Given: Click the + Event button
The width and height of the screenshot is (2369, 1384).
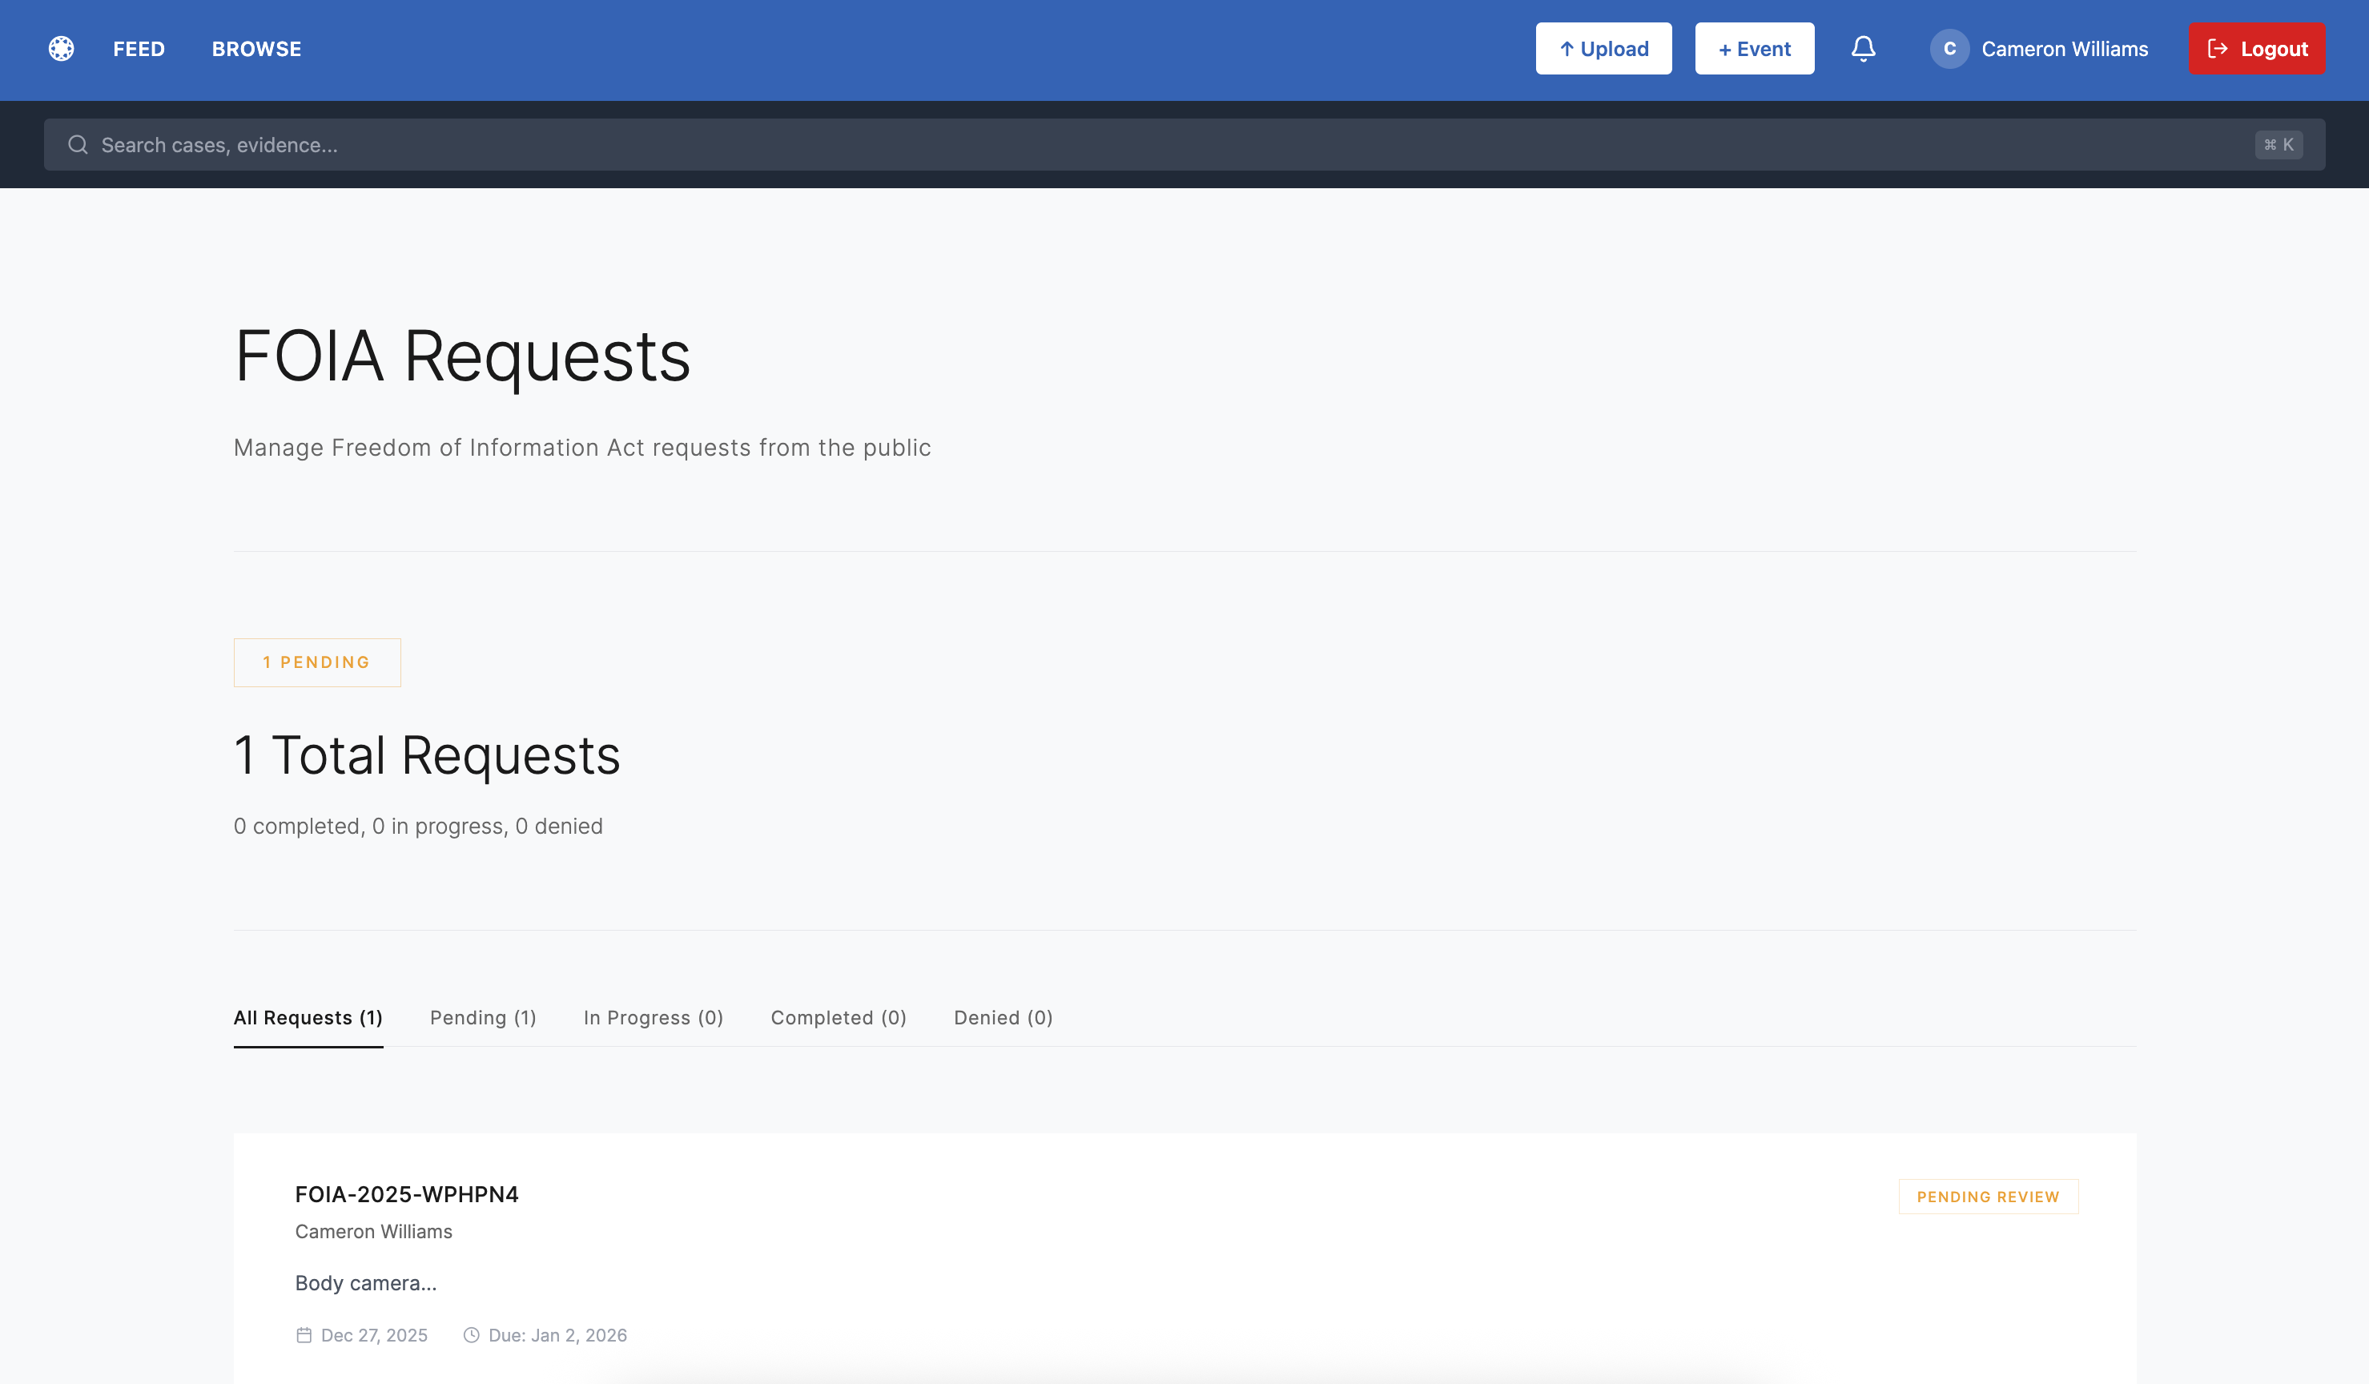Looking at the screenshot, I should pos(1753,48).
